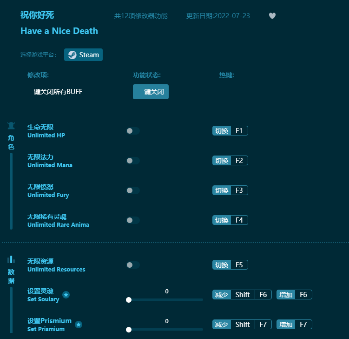
Task: Click the Unlimited Fury label
Action: (x=48, y=195)
